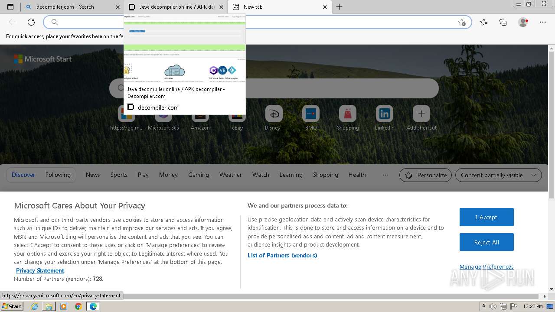The height and width of the screenshot is (312, 555).
Task: Add this page to favorites star
Action: pos(462,22)
